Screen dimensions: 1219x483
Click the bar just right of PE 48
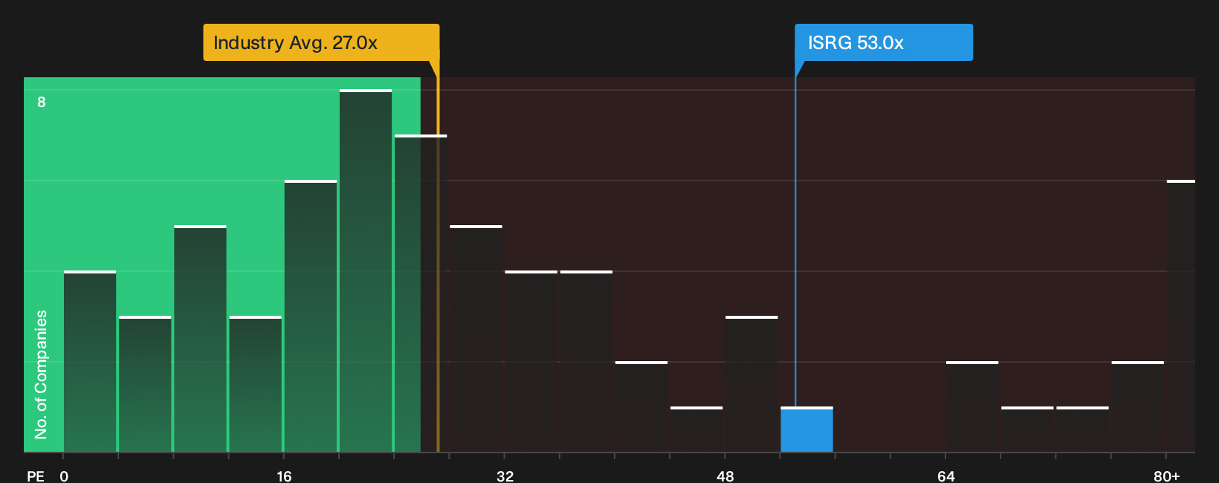tap(751, 384)
